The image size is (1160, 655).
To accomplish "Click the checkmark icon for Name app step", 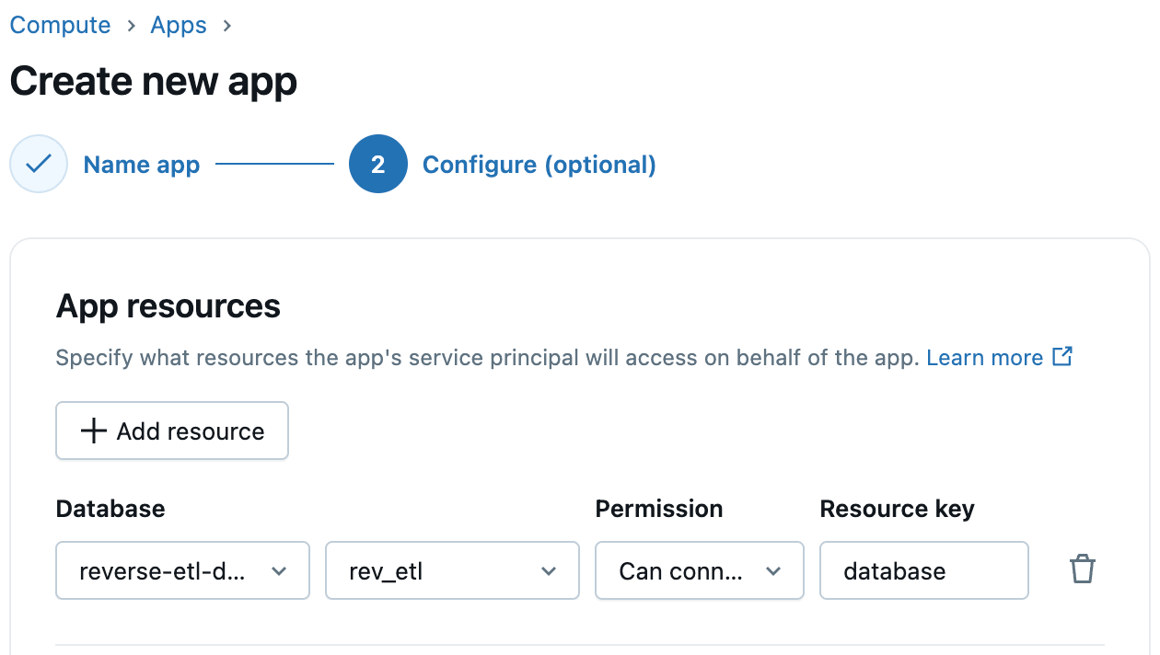I will [x=39, y=164].
